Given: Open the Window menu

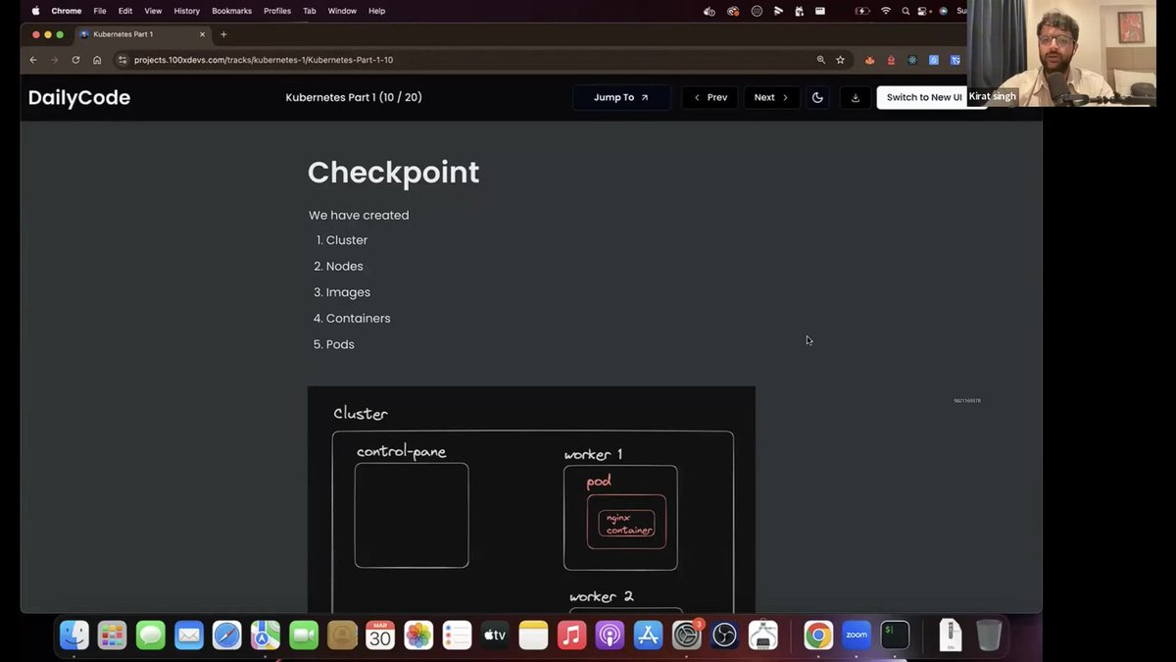Looking at the screenshot, I should [342, 11].
